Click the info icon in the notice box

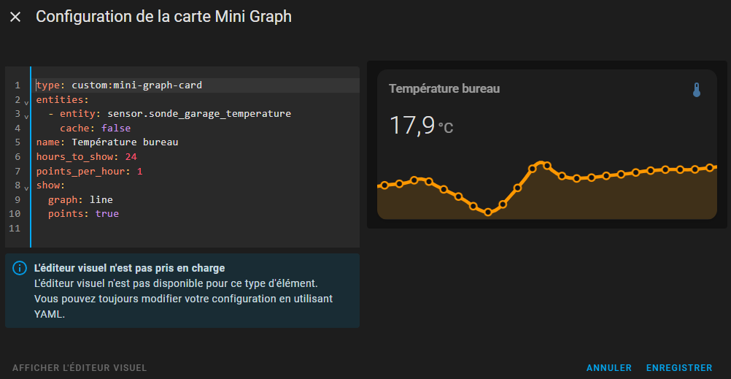point(20,269)
